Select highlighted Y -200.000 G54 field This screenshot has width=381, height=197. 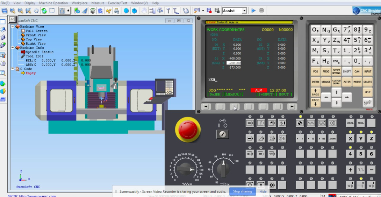point(233,63)
